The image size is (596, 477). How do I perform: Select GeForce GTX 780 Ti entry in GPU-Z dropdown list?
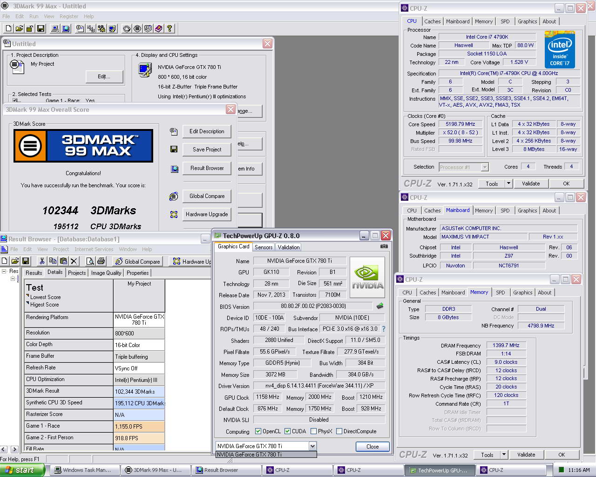tap(266, 455)
